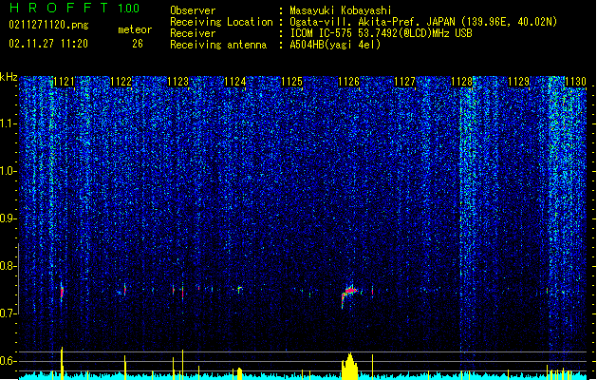Select observer name Masayuki Kobayashi
This screenshot has width=597, height=380.
click(341, 10)
